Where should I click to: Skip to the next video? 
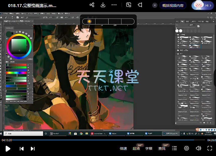(32, 148)
